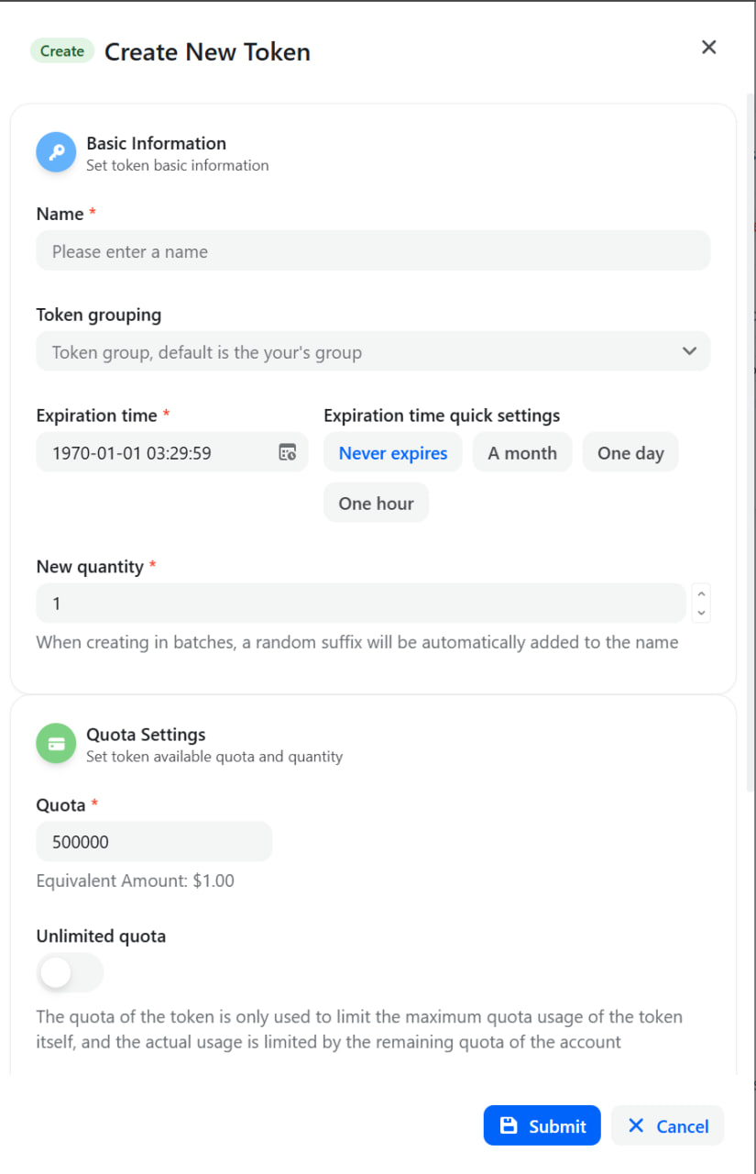Select the Never expires quick setting

click(x=393, y=452)
